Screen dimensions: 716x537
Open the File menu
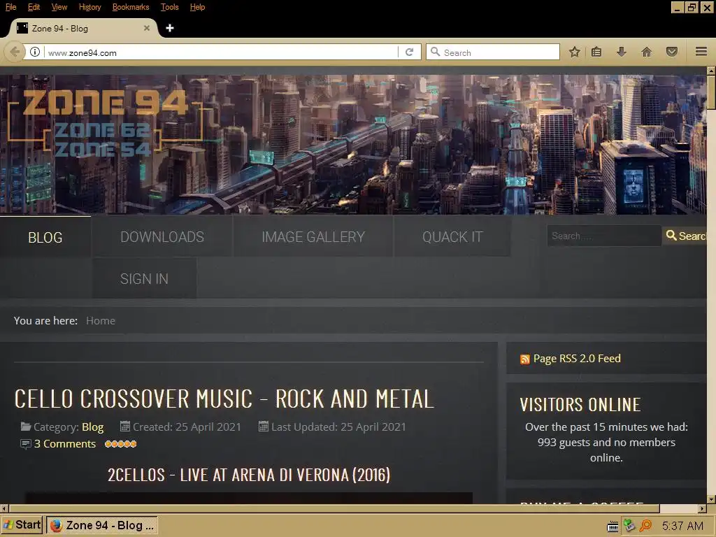(10, 7)
